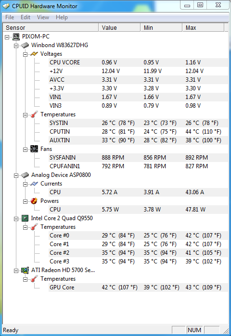Click the PIXOM-PC computer icon

pos(16,37)
